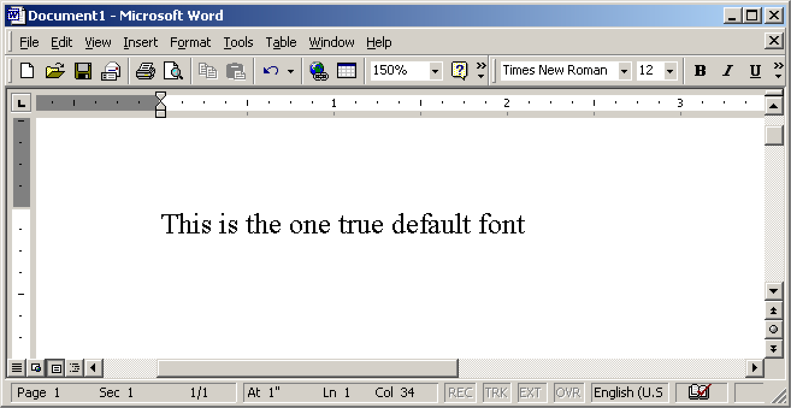Click the left indent square marker on ruler
Screen dimensions: 791x408
[x=160, y=113]
